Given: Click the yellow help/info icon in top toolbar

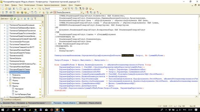Looking at the screenshot, I should 90,9.
